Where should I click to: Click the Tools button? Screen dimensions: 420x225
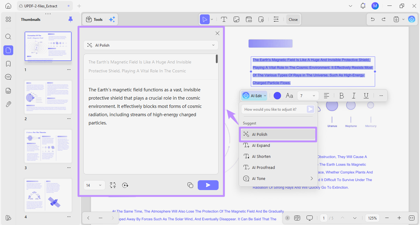click(94, 19)
